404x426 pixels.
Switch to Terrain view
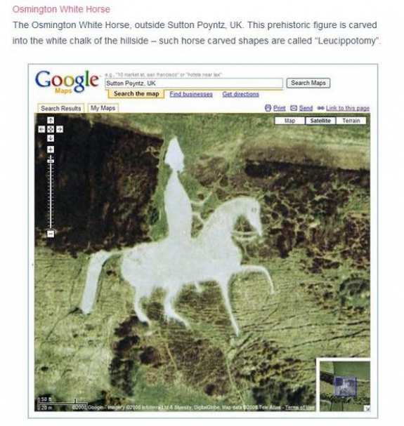tap(351, 121)
